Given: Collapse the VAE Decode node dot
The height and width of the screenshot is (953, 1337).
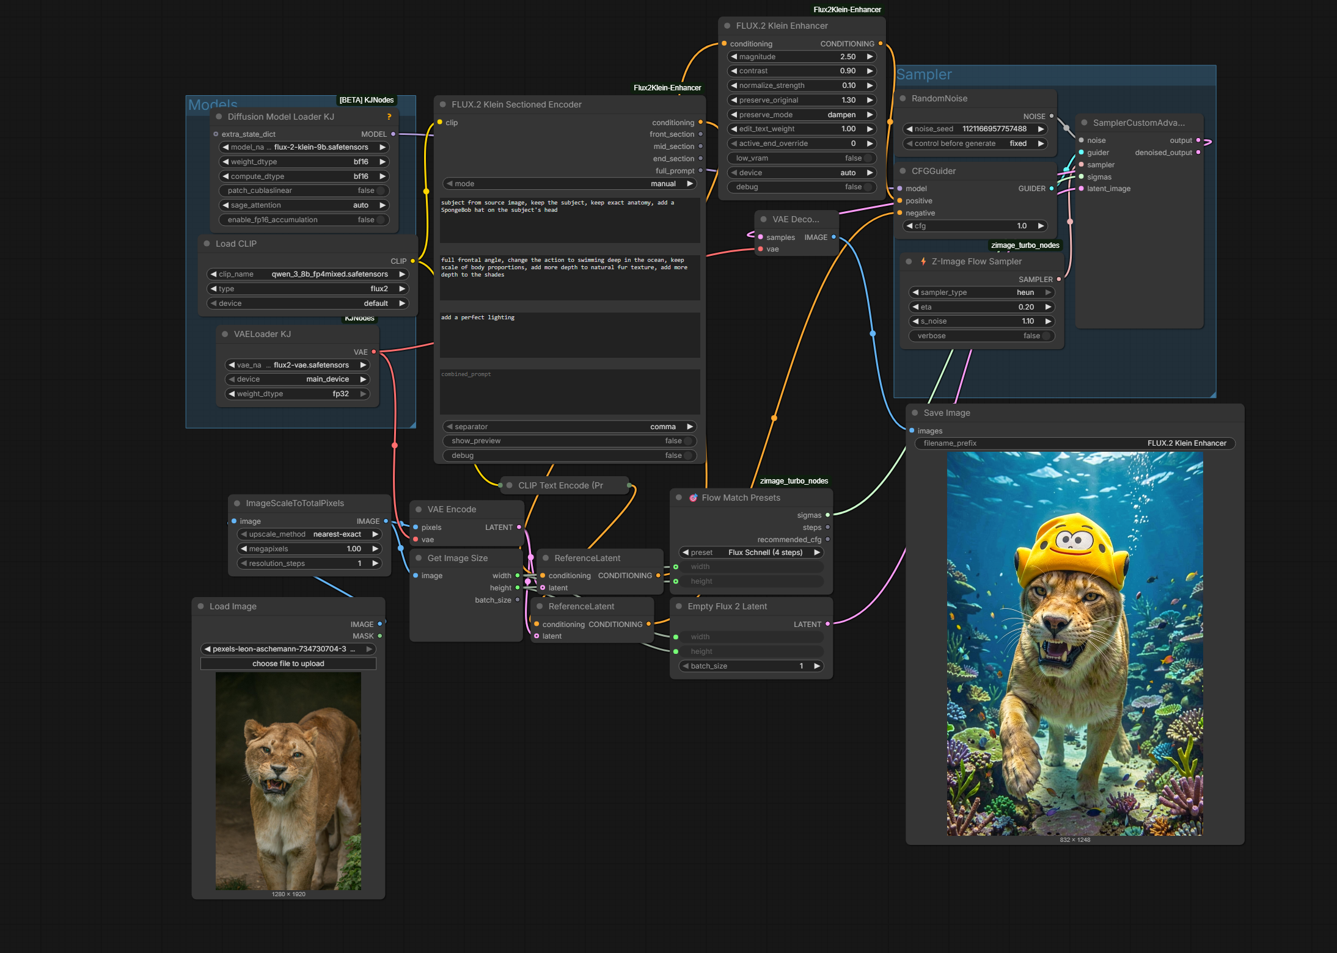Looking at the screenshot, I should coord(763,219).
